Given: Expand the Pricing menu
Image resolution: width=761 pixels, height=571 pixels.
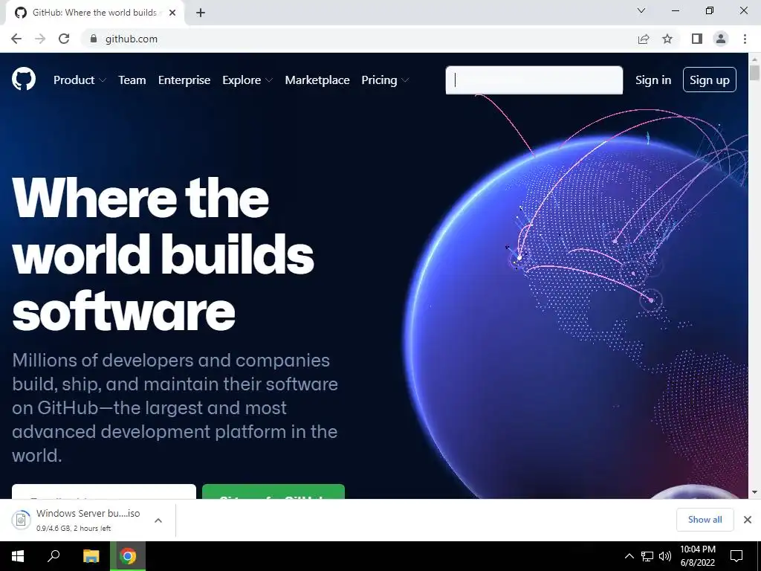Looking at the screenshot, I should pos(386,80).
